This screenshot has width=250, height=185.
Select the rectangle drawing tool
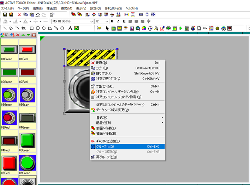32,28
